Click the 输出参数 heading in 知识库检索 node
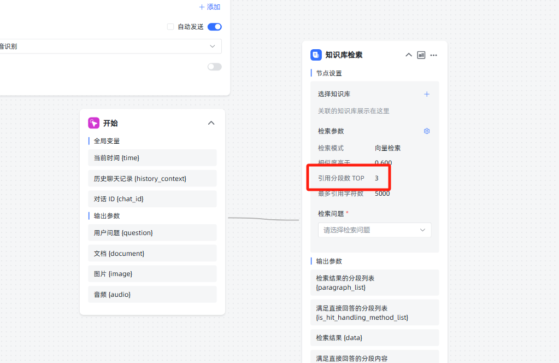Image resolution: width=559 pixels, height=363 pixels. [x=329, y=261]
